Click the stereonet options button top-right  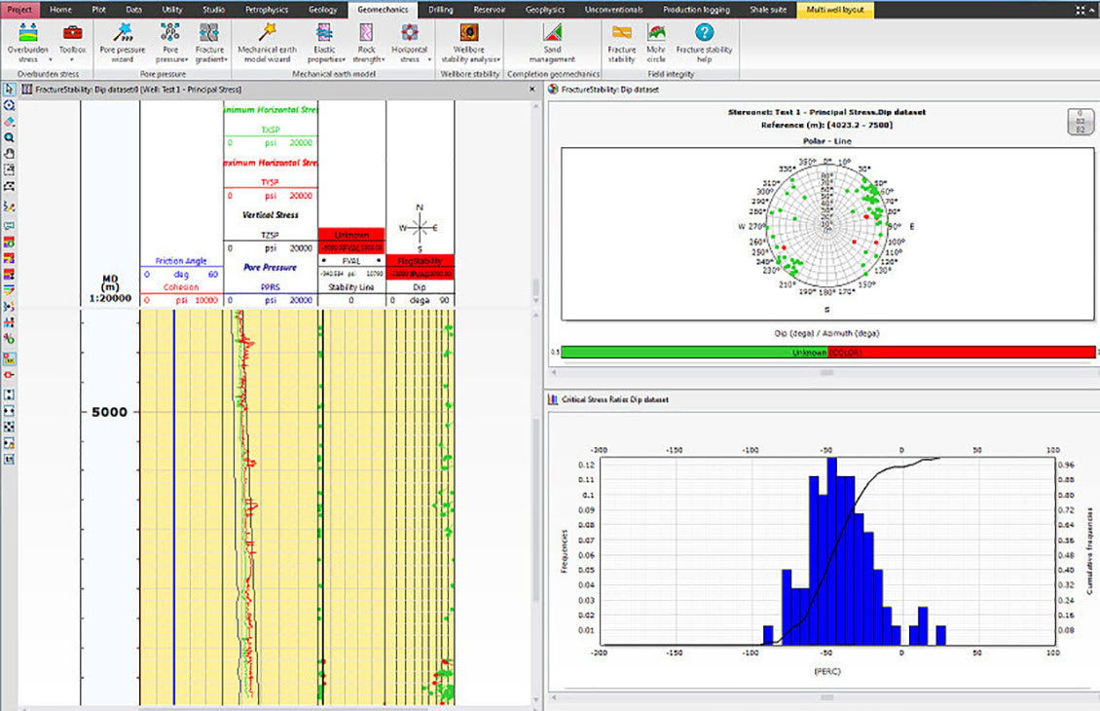pyautogui.click(x=1081, y=122)
